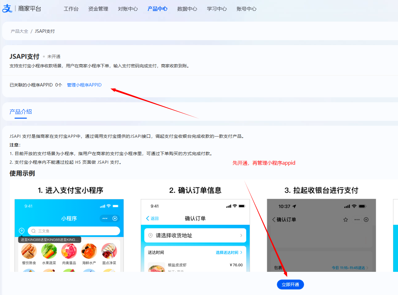Click the 已关联的小程序APPID 0个 text
398x295 pixels.
(36, 85)
